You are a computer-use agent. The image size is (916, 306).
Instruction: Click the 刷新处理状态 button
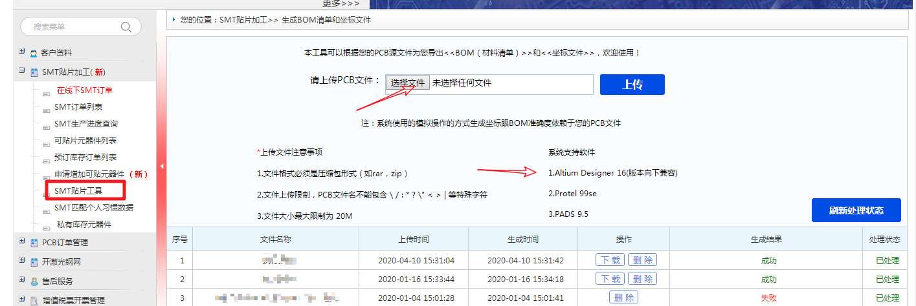tap(856, 210)
